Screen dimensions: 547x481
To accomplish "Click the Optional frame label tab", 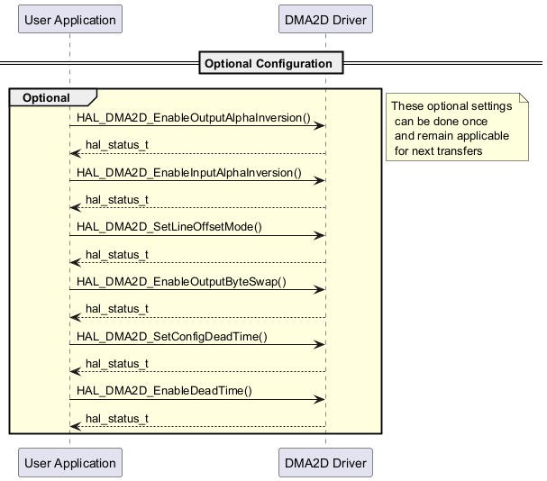I will 46,97.
